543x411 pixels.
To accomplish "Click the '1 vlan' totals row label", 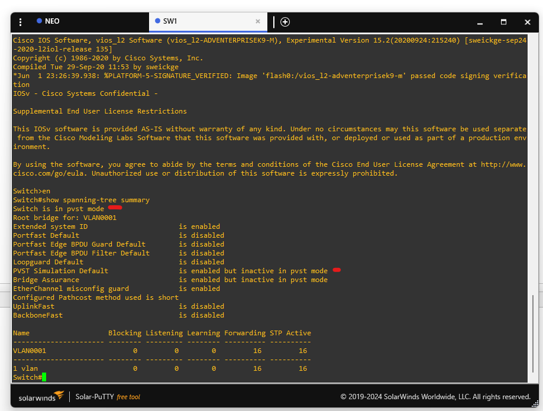I will 25,368.
